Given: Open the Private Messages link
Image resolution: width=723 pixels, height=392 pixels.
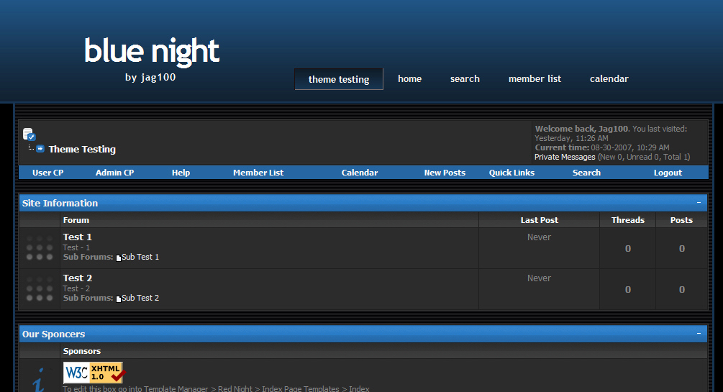Looking at the screenshot, I should (x=565, y=157).
